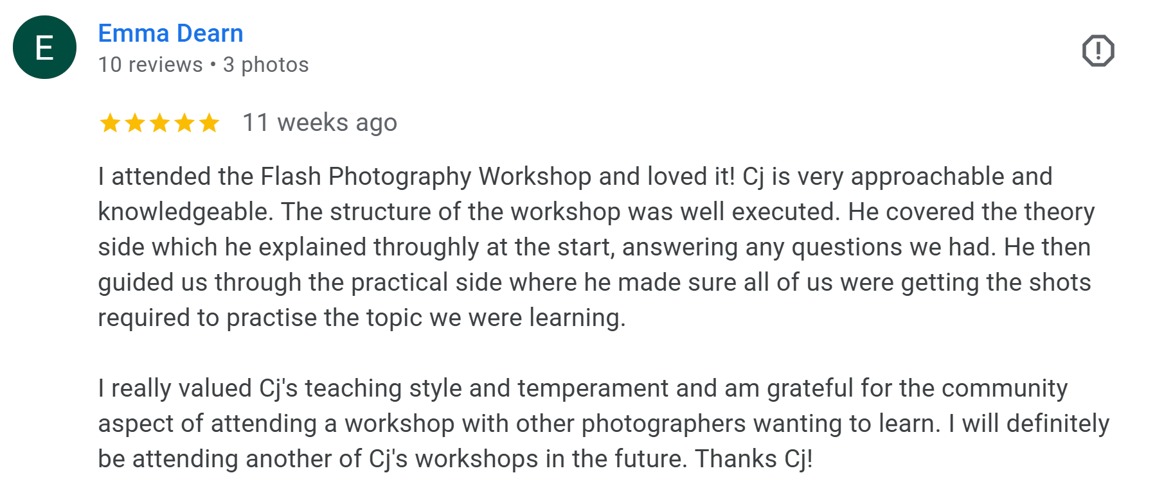
Task: Click the Flash Photography Workshop phrase
Action: click(x=425, y=176)
